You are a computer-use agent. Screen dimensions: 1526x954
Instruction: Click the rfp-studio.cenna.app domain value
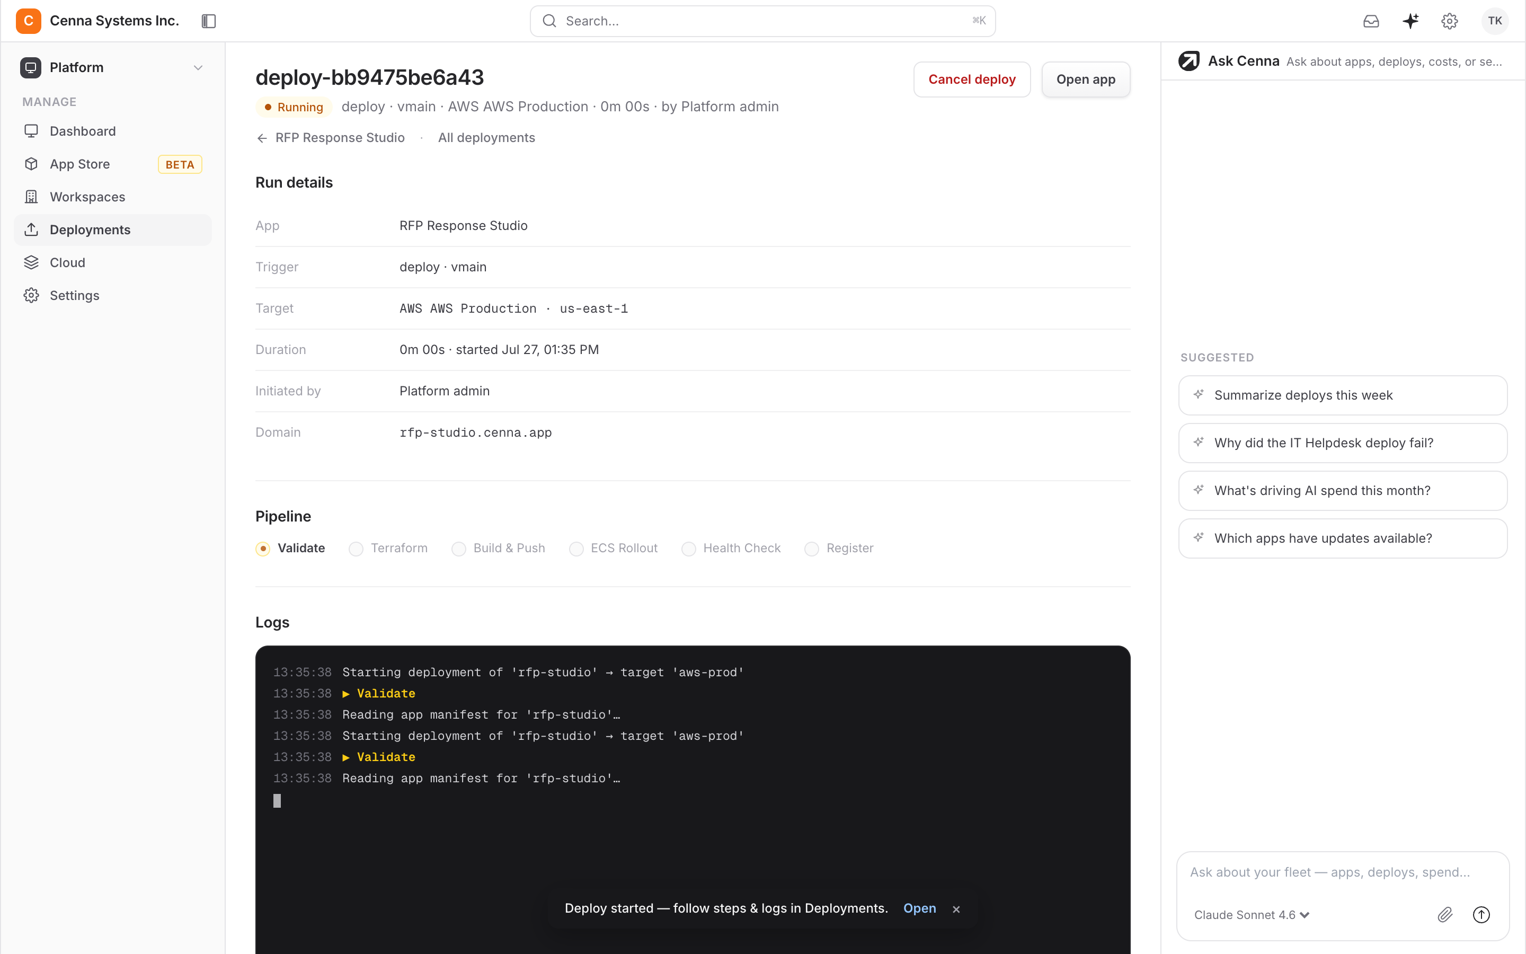coord(475,433)
